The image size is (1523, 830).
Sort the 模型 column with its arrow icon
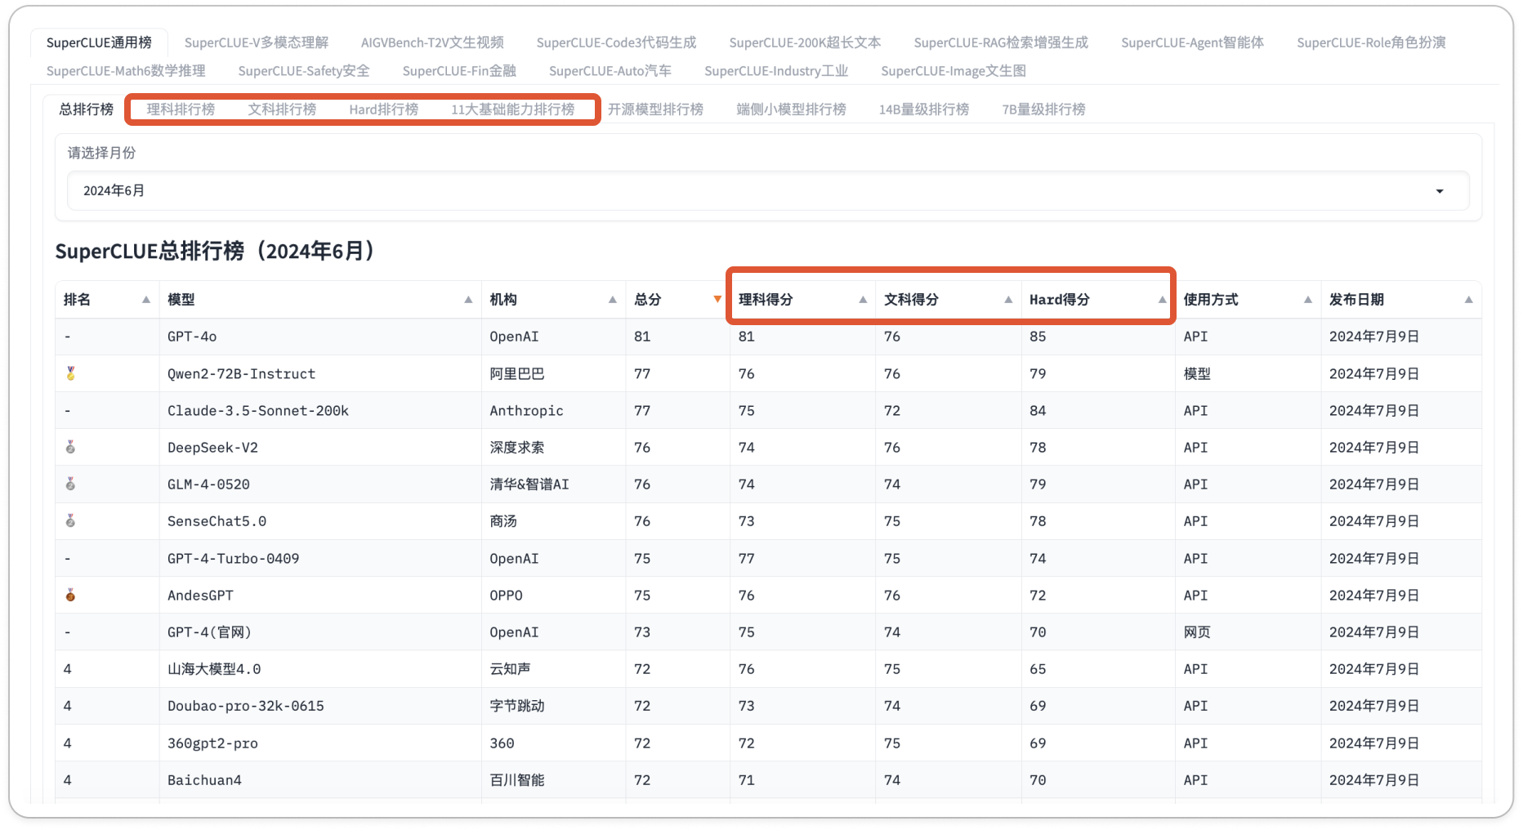pyautogui.click(x=470, y=300)
